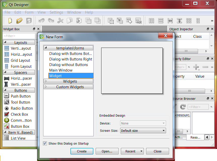Viewport: 217px width, 161px height.
Task: Click the green plus Add Property icon
Action: pyautogui.click(x=196, y=67)
